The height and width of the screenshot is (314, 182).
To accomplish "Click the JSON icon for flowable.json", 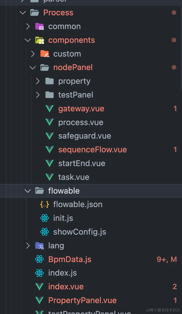I will [44, 204].
